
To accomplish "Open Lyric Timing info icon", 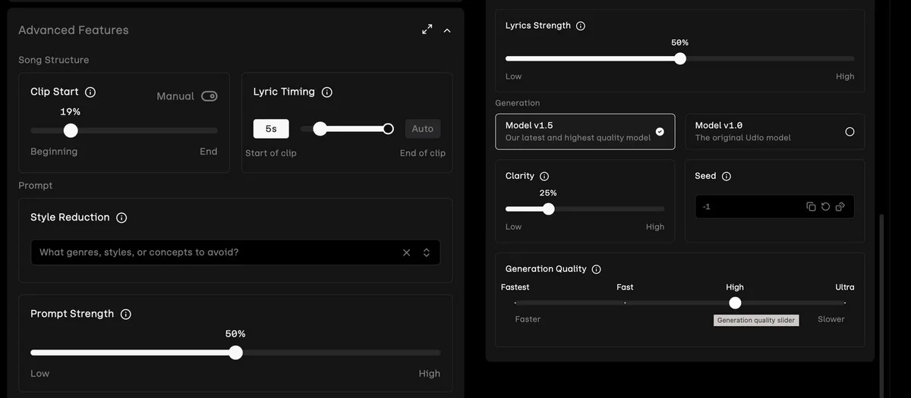I will (327, 92).
